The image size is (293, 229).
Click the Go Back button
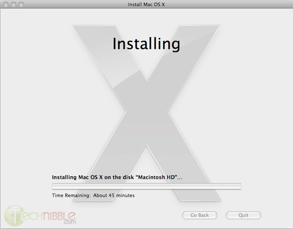point(200,215)
